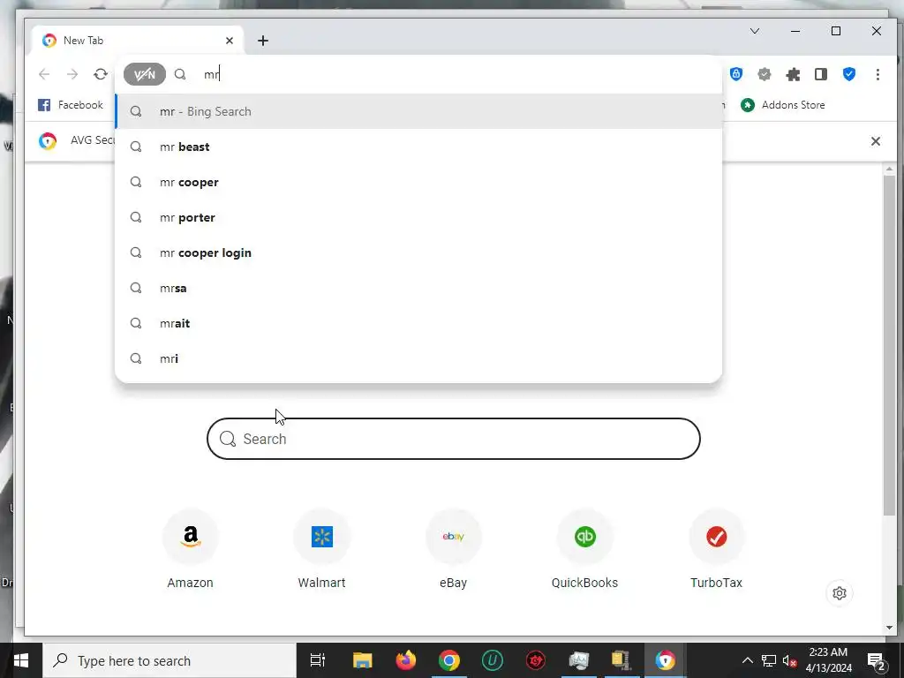Click the page Search box
The image size is (904, 678).
click(x=454, y=439)
